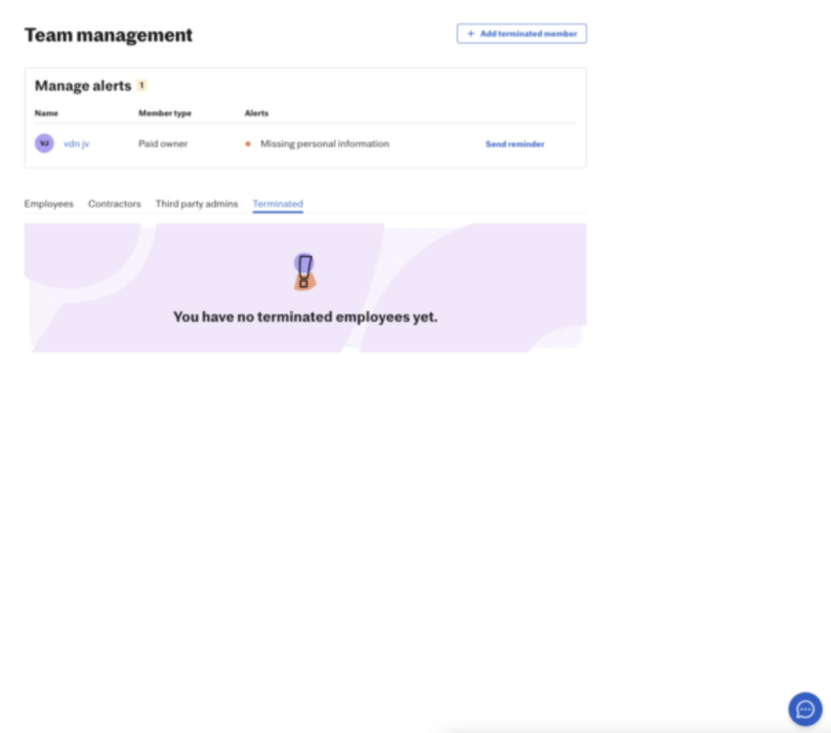
Task: Click the alert count badge showing 1
Action: pyautogui.click(x=142, y=86)
